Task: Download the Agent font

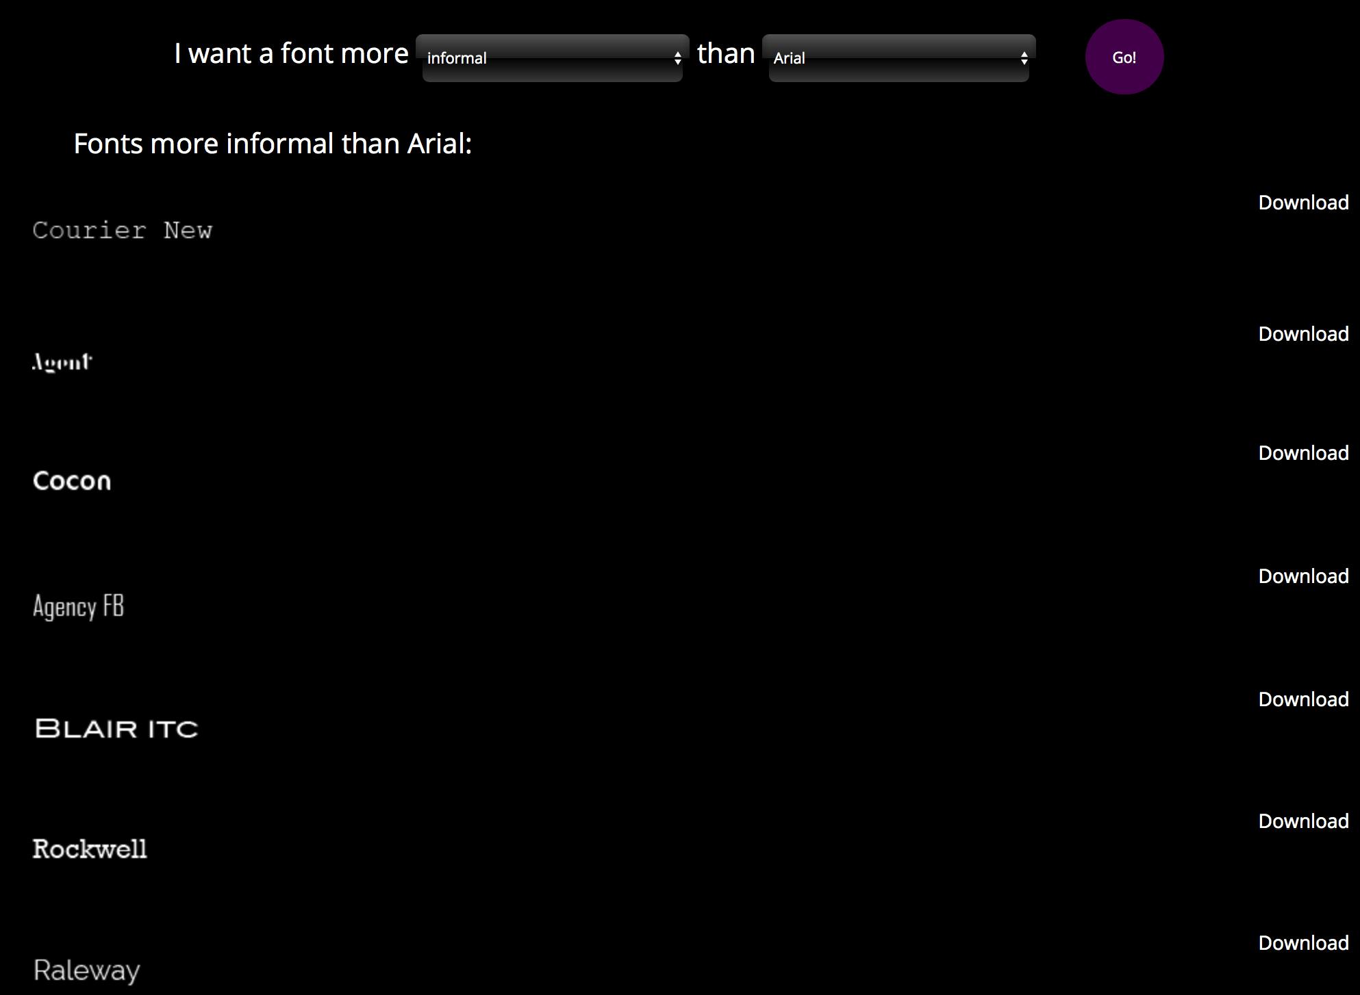Action: pos(1302,334)
